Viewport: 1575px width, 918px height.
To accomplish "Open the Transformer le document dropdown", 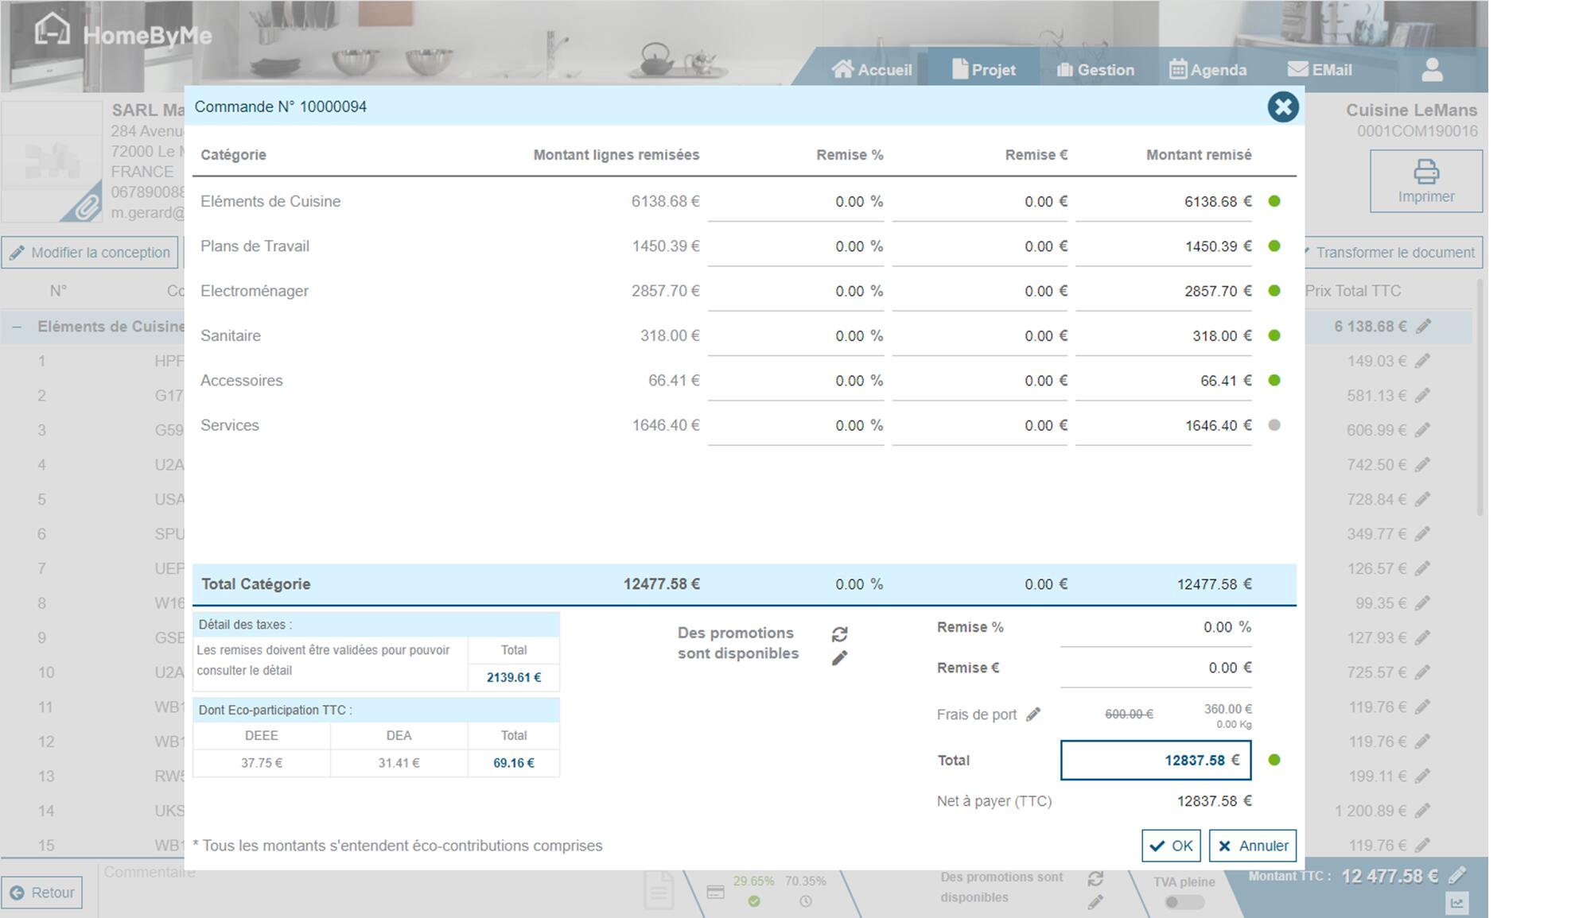I will click(x=1394, y=253).
